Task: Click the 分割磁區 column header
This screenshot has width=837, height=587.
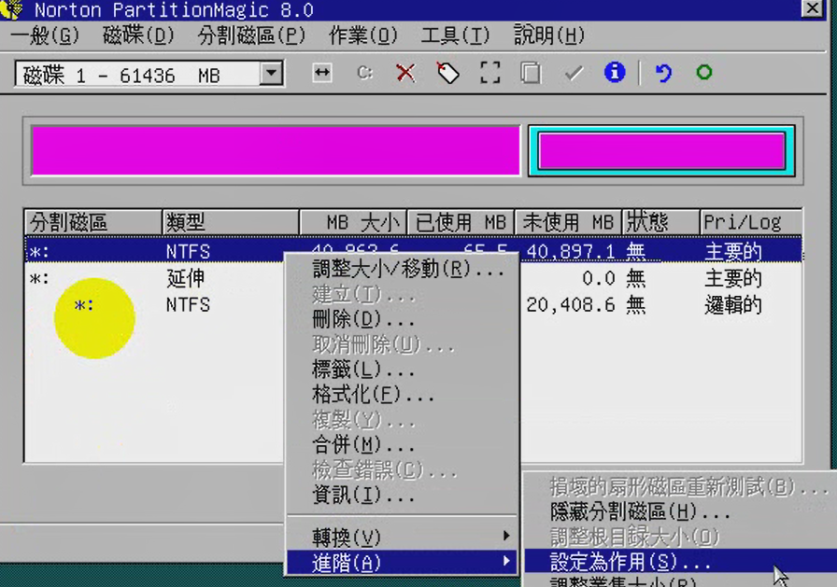Action: 92,222
